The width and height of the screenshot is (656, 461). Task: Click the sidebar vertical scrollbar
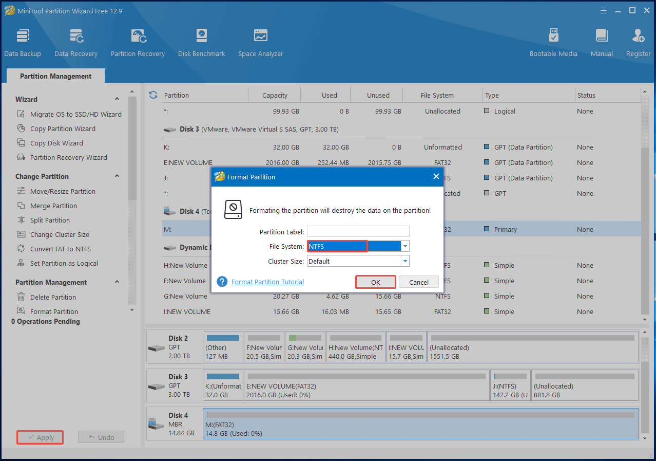click(x=132, y=149)
